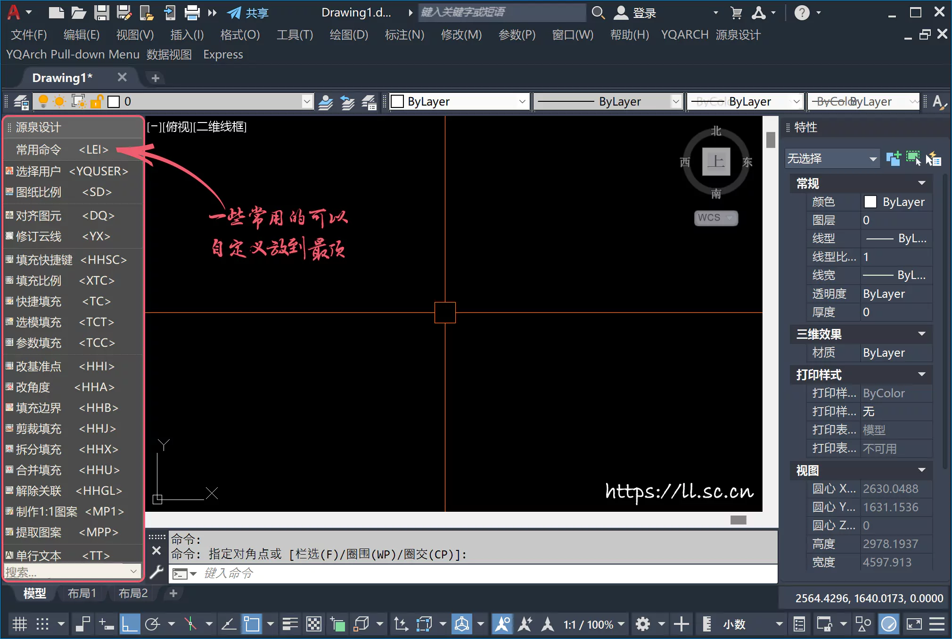Run 修订云线 <YX> command

point(73,237)
